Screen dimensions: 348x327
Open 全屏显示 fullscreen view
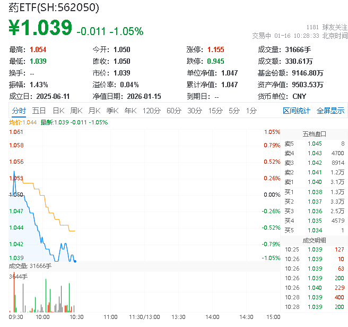click(330, 111)
